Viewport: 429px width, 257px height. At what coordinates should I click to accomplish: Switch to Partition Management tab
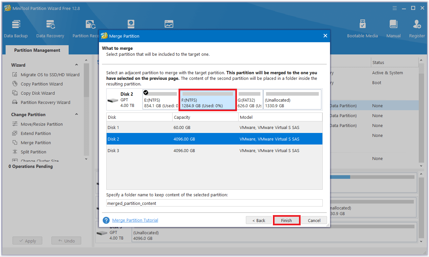(37, 50)
